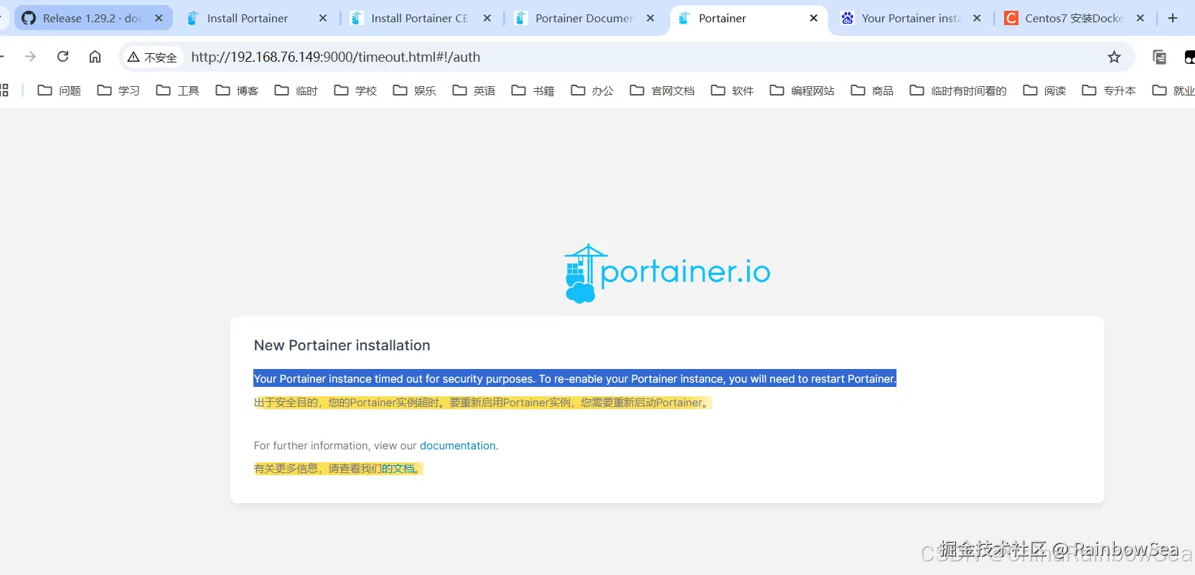
Task: Switch to the Install Portainer tab
Action: pos(248,18)
